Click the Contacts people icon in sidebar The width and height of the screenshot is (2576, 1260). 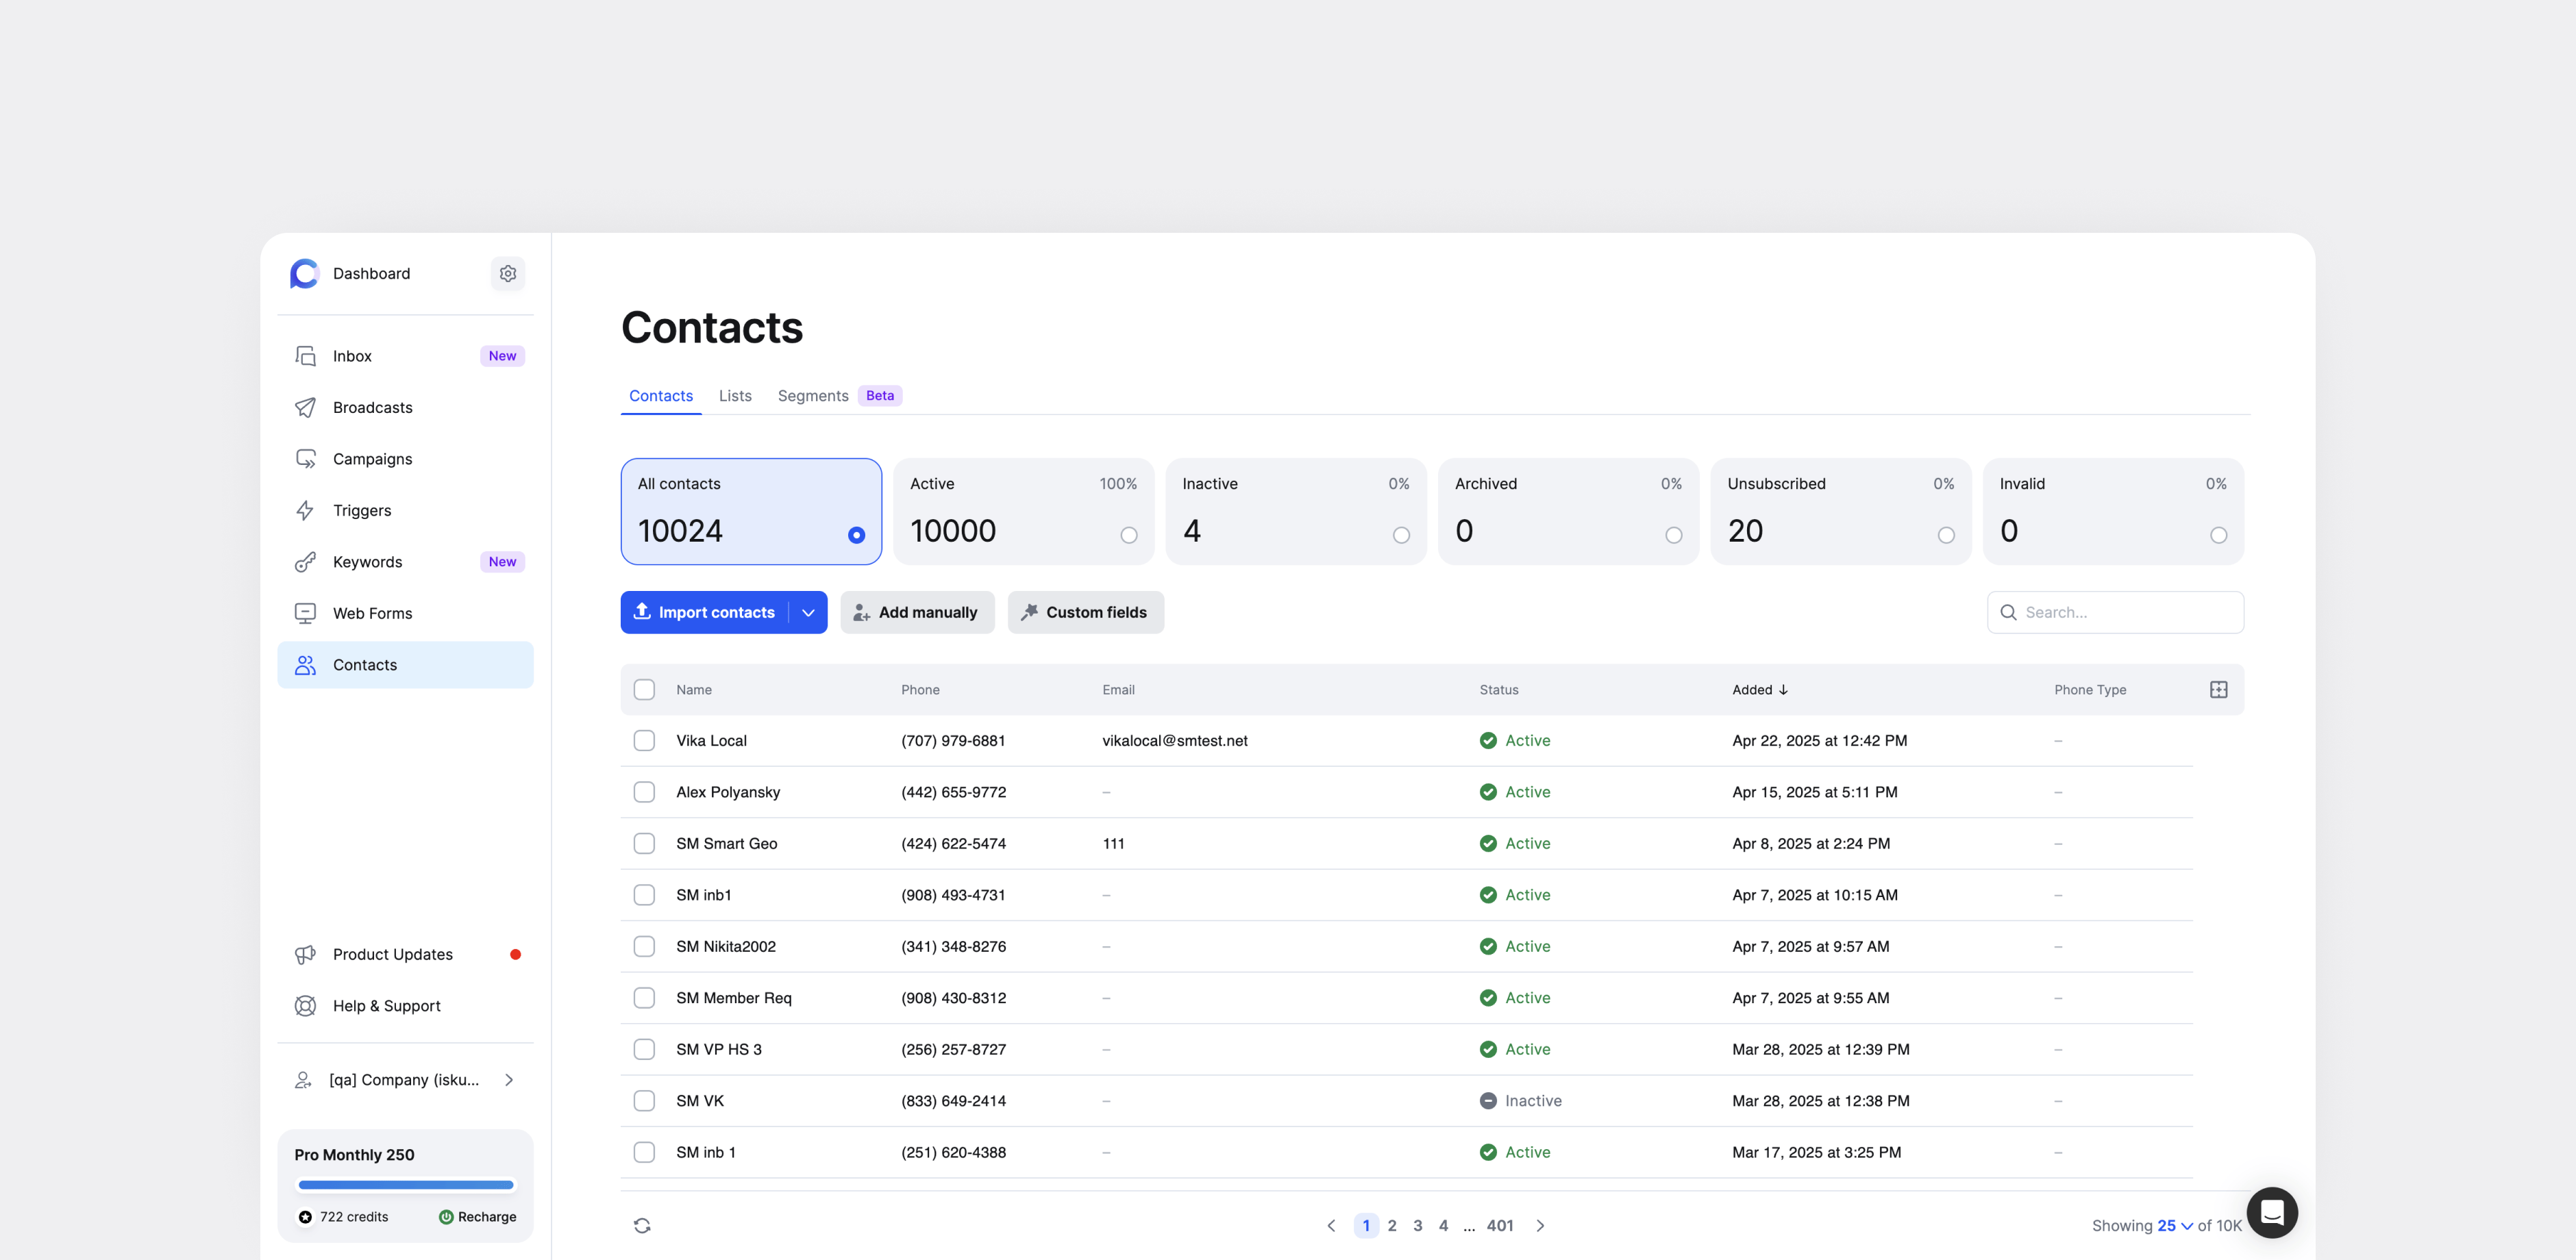[305, 664]
